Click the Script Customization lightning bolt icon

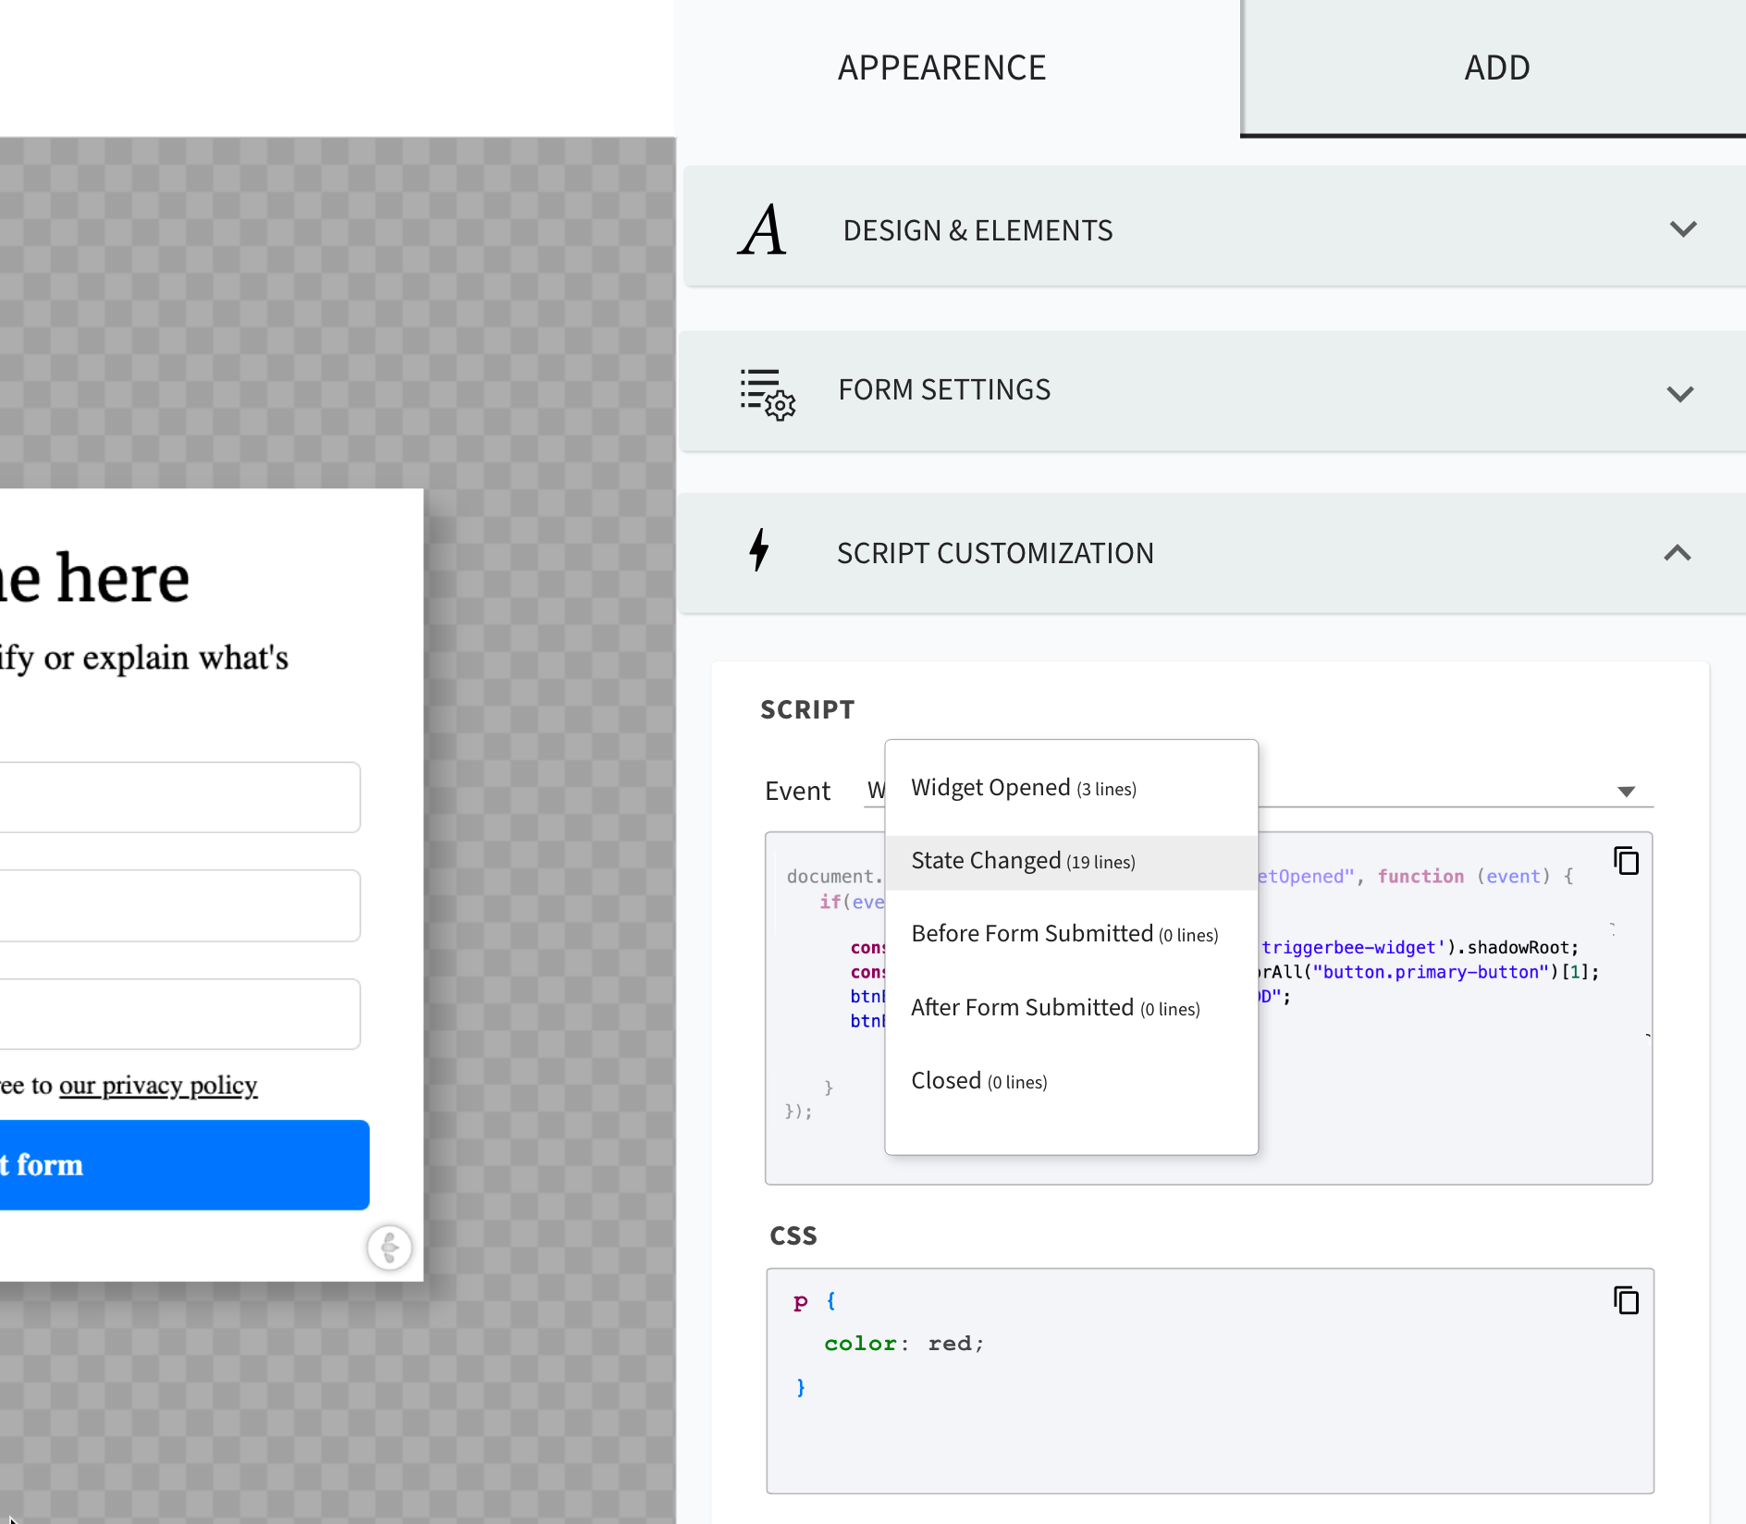(x=759, y=550)
